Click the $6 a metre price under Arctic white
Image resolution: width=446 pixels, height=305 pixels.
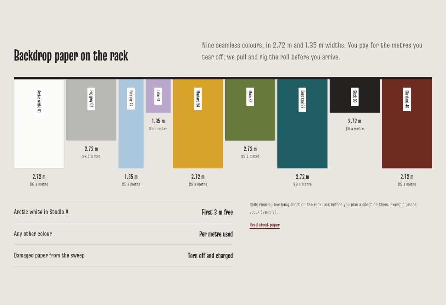pyautogui.click(x=39, y=184)
